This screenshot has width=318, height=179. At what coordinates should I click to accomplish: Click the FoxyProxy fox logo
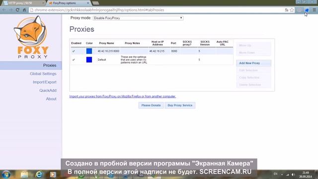coord(31,37)
